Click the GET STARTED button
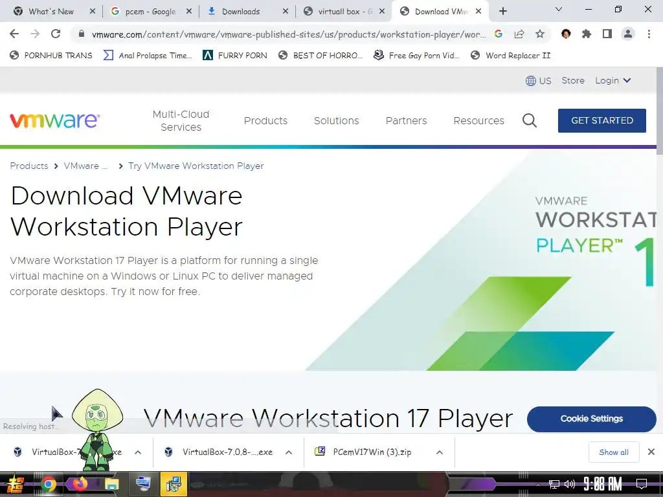 601,120
